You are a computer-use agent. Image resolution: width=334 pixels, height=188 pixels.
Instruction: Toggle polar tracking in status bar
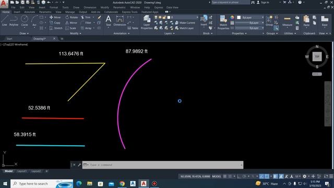tap(244, 177)
